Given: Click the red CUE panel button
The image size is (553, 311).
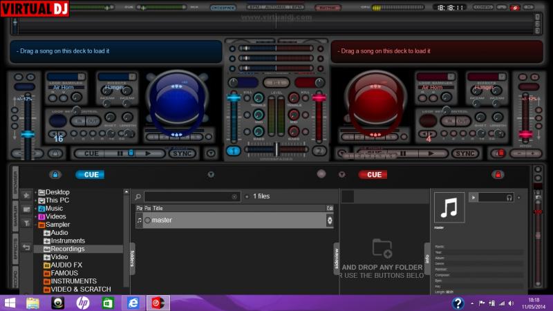Looking at the screenshot, I should tap(373, 175).
